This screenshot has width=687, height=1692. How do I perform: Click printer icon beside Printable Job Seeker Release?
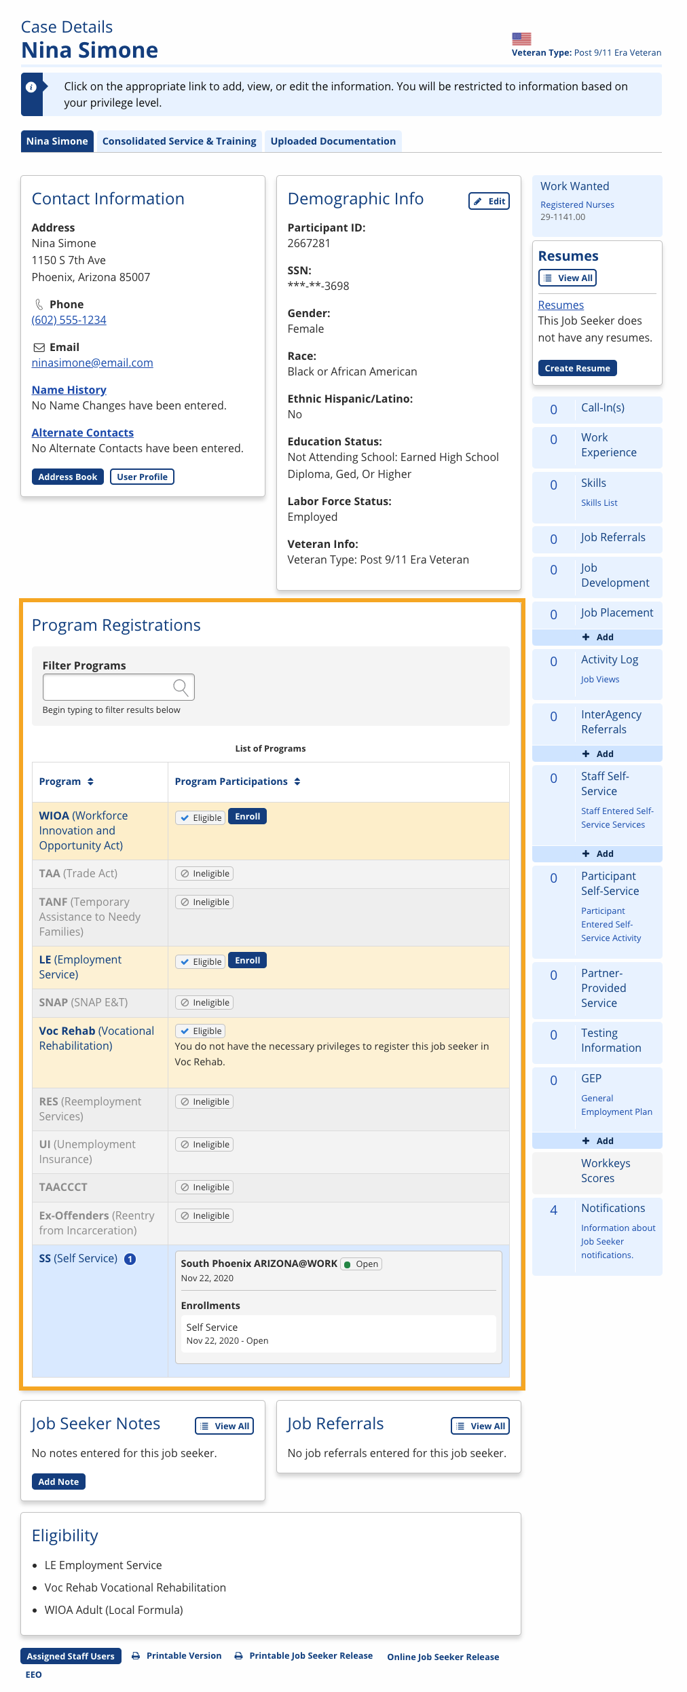[238, 1656]
